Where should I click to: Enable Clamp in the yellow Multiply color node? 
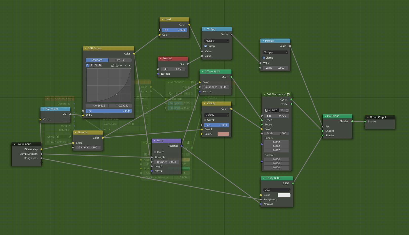coord(205,120)
